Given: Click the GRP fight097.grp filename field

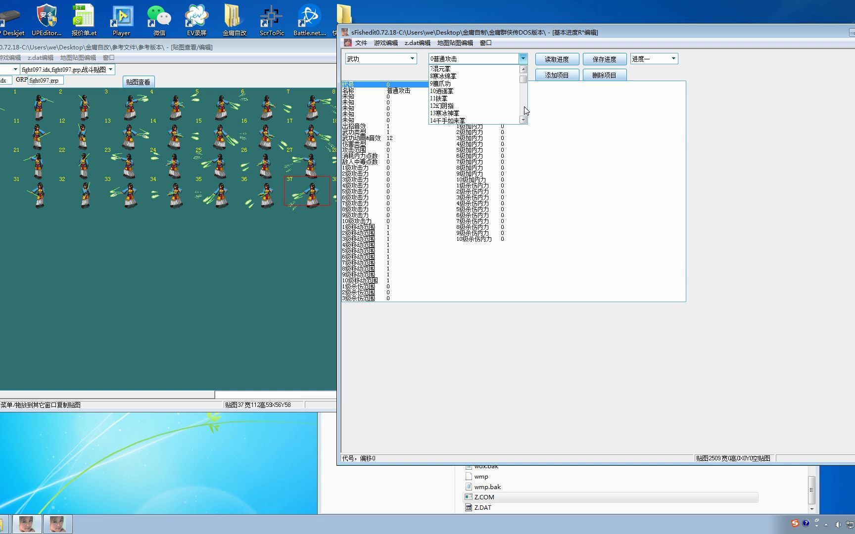Looking at the screenshot, I should click(45, 80).
